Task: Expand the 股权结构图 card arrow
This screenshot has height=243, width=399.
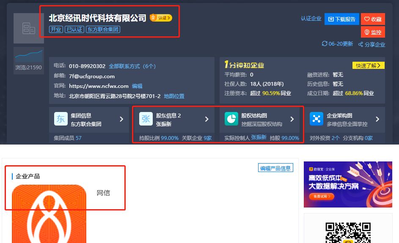Action: click(292, 119)
